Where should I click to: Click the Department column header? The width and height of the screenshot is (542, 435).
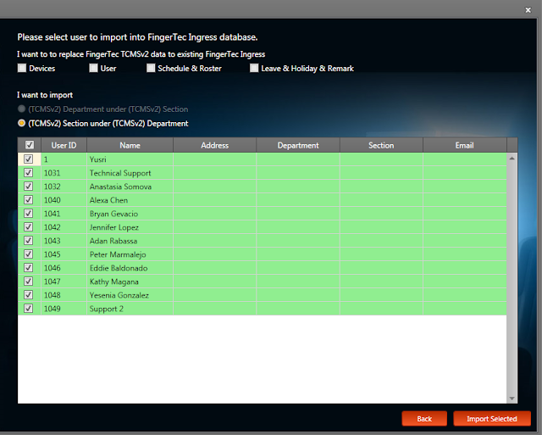(x=298, y=145)
